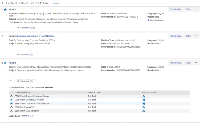Click Full Text for Science Reference Center
200x123 pixels.
[x=92, y=96]
